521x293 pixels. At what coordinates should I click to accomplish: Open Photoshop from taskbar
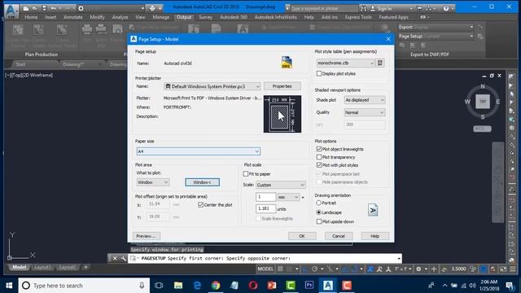click(309, 286)
